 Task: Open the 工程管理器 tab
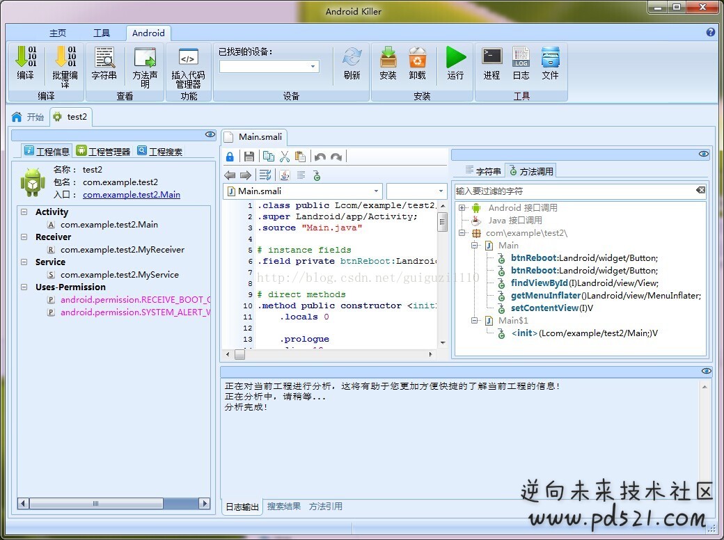click(x=104, y=152)
